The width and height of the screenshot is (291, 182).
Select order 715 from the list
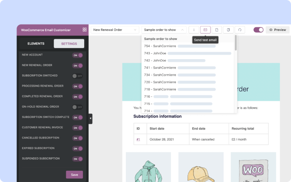188,104
